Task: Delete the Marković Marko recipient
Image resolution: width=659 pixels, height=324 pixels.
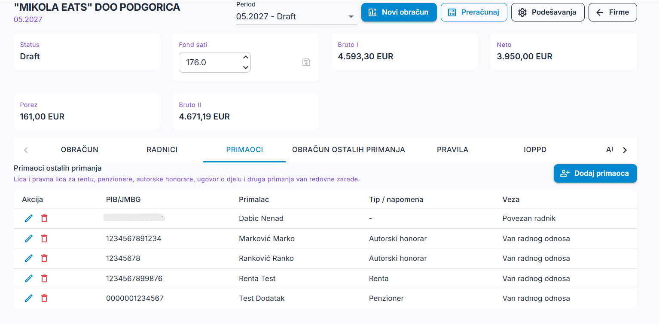Action: (44, 238)
